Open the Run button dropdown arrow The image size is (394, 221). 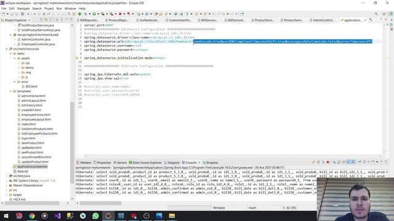coord(98,14)
